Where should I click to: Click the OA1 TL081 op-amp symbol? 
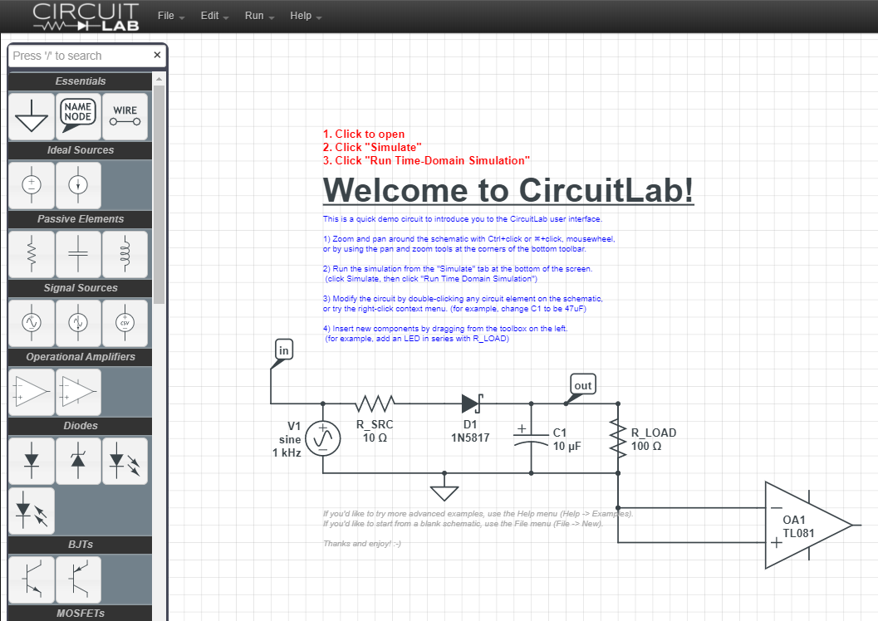[808, 526]
